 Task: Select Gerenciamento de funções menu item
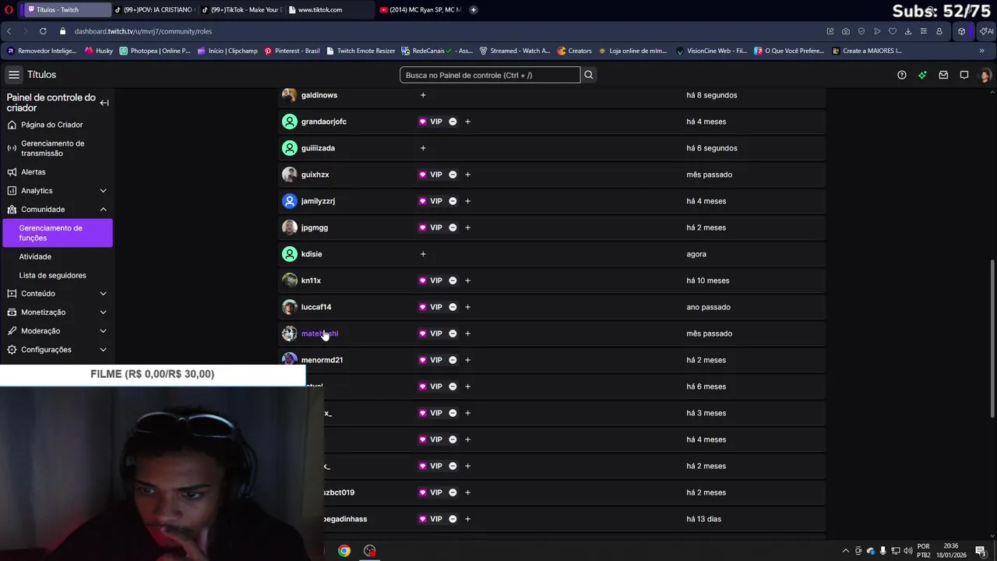tap(57, 233)
